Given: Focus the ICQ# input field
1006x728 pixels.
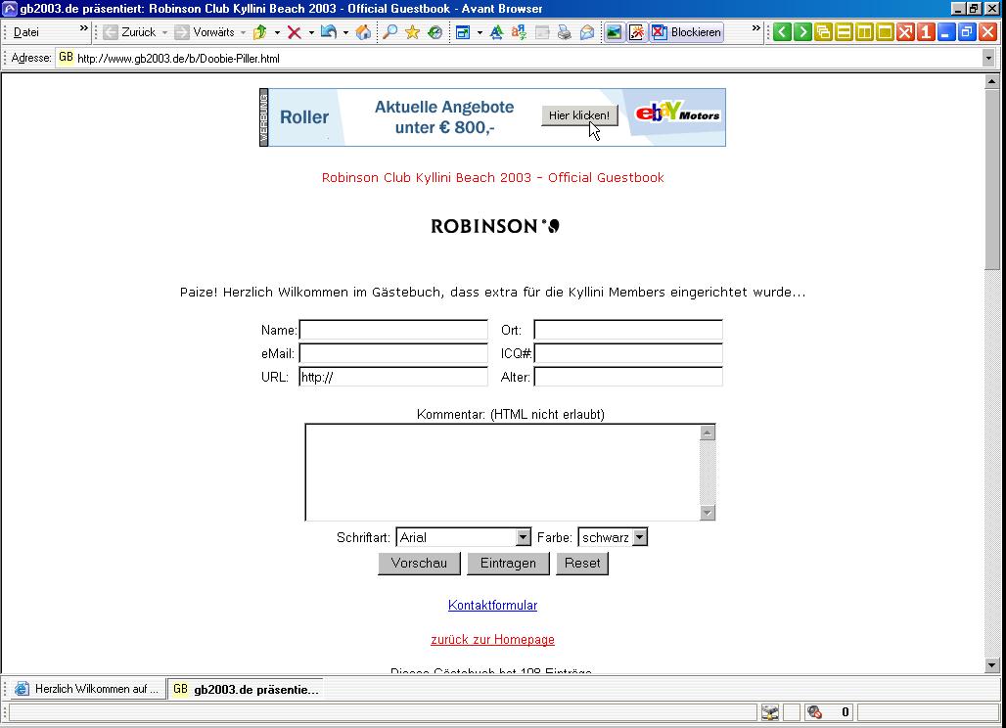Looking at the screenshot, I should (x=628, y=353).
